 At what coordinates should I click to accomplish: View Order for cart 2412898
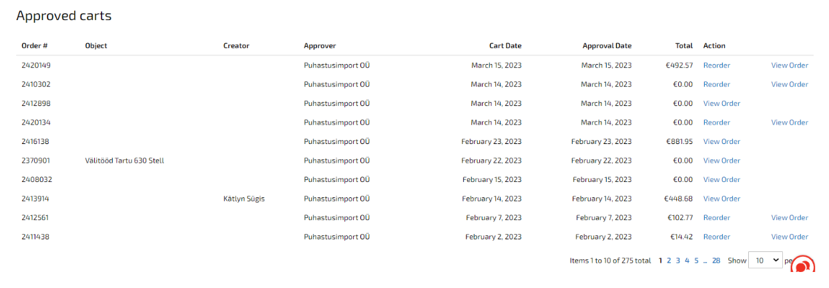[x=722, y=103]
